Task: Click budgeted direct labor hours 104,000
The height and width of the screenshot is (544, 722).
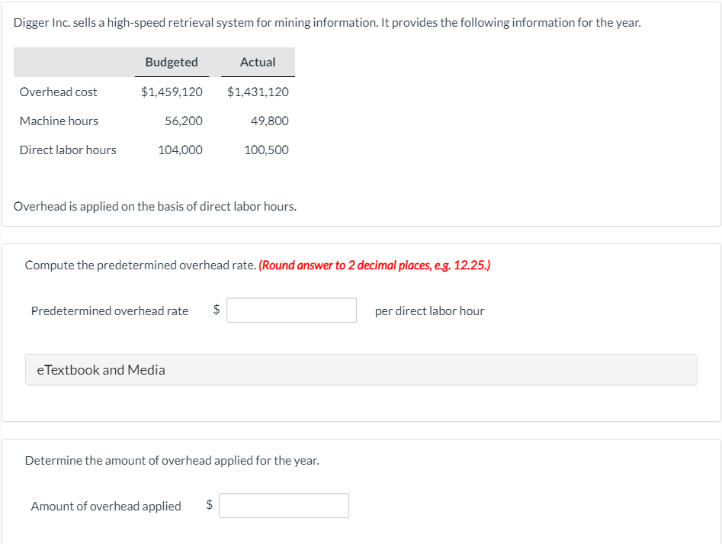Action: click(181, 150)
